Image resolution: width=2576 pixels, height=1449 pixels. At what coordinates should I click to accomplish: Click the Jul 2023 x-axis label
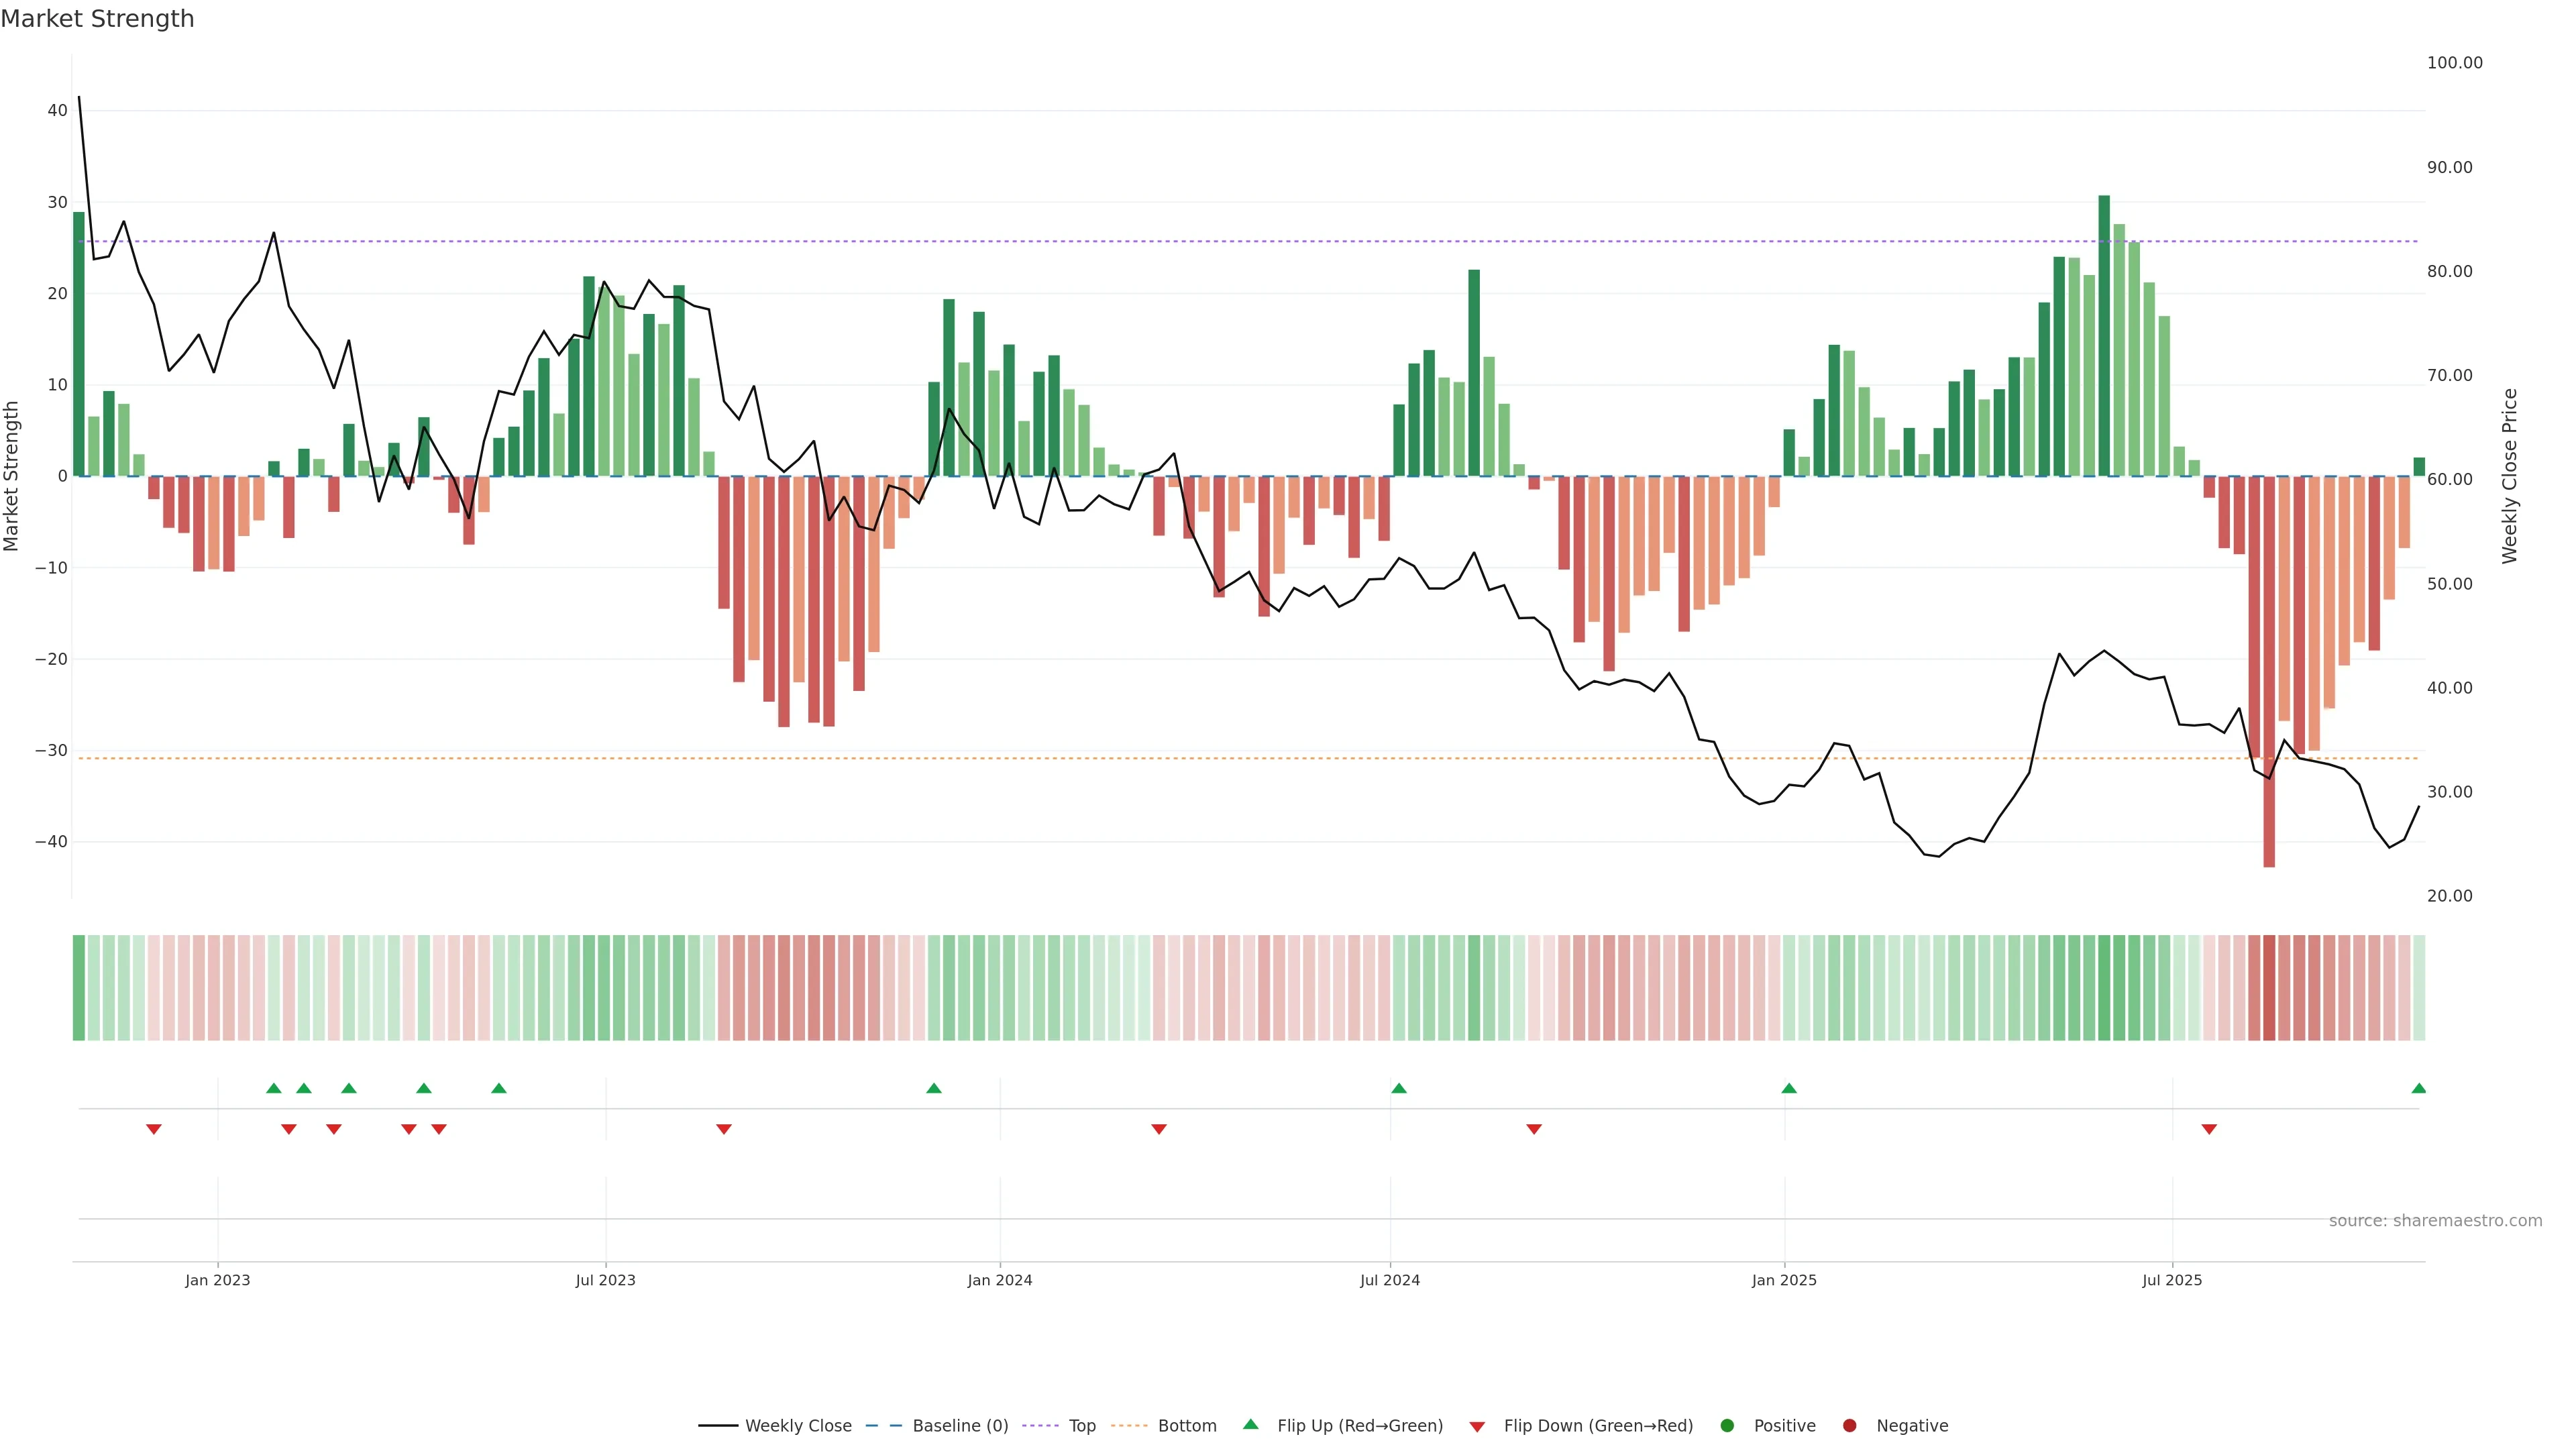tap(605, 1280)
